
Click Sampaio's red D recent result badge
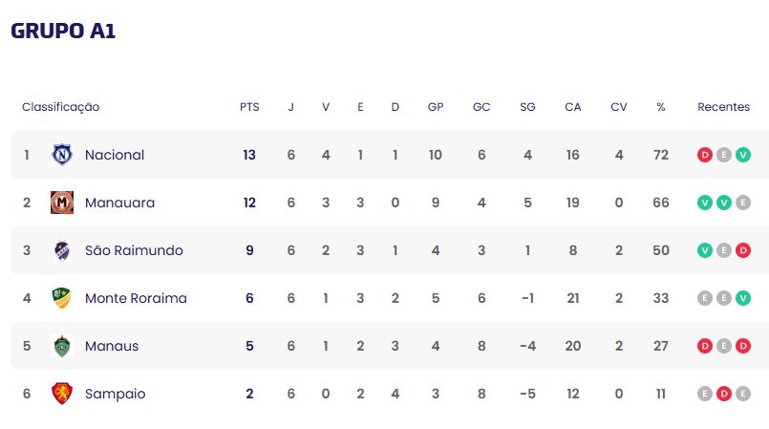click(724, 394)
